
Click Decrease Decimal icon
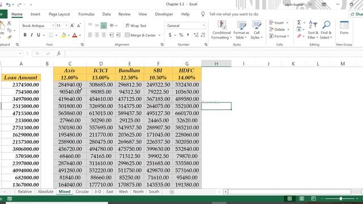tap(203, 35)
